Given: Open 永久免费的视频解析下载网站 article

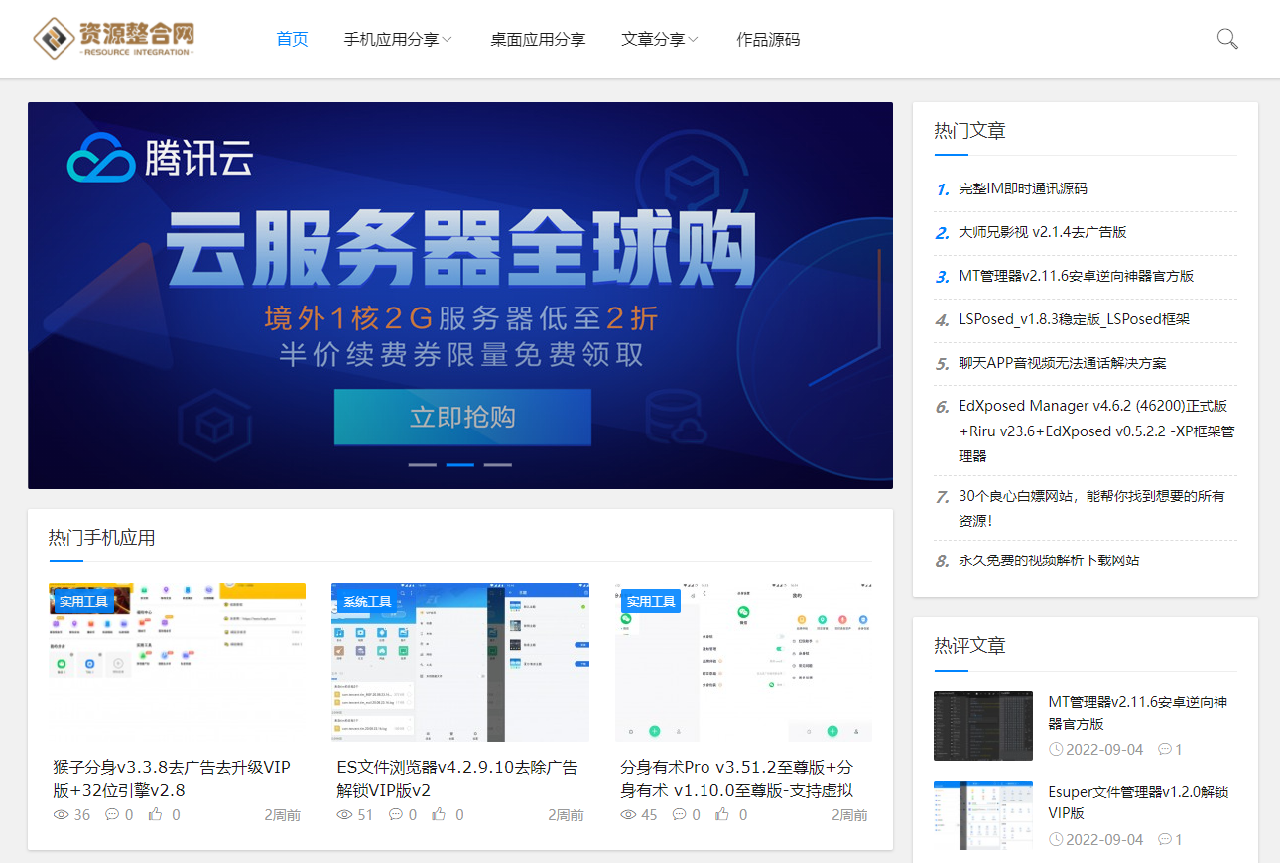Looking at the screenshot, I should click(x=1049, y=560).
